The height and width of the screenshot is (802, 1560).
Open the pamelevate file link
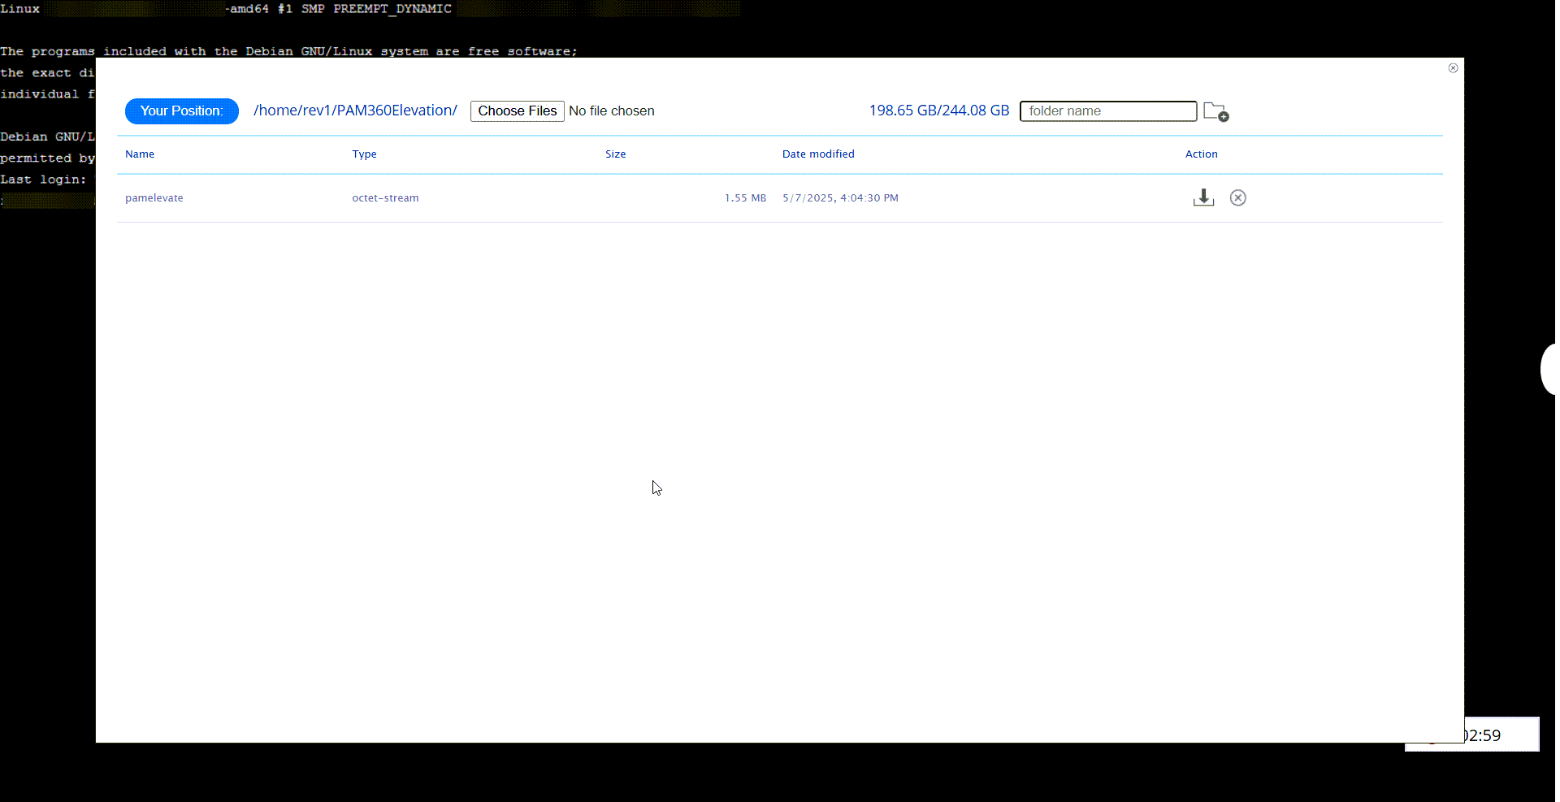pos(154,197)
